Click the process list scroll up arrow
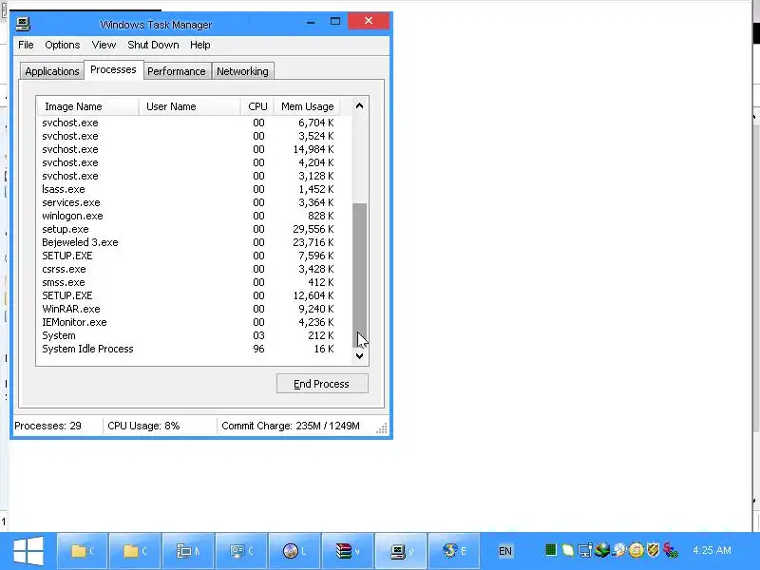 tap(359, 105)
